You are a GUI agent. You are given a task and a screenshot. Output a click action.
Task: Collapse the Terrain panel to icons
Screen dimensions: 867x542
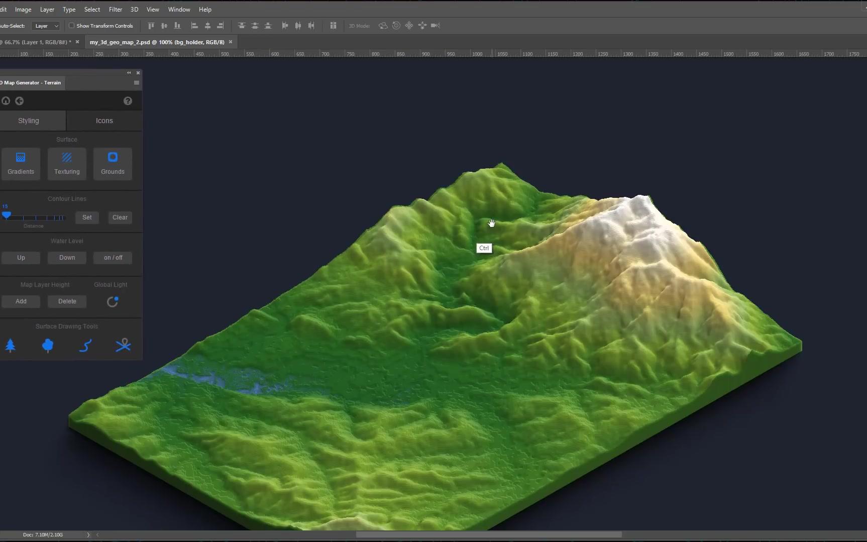[129, 72]
